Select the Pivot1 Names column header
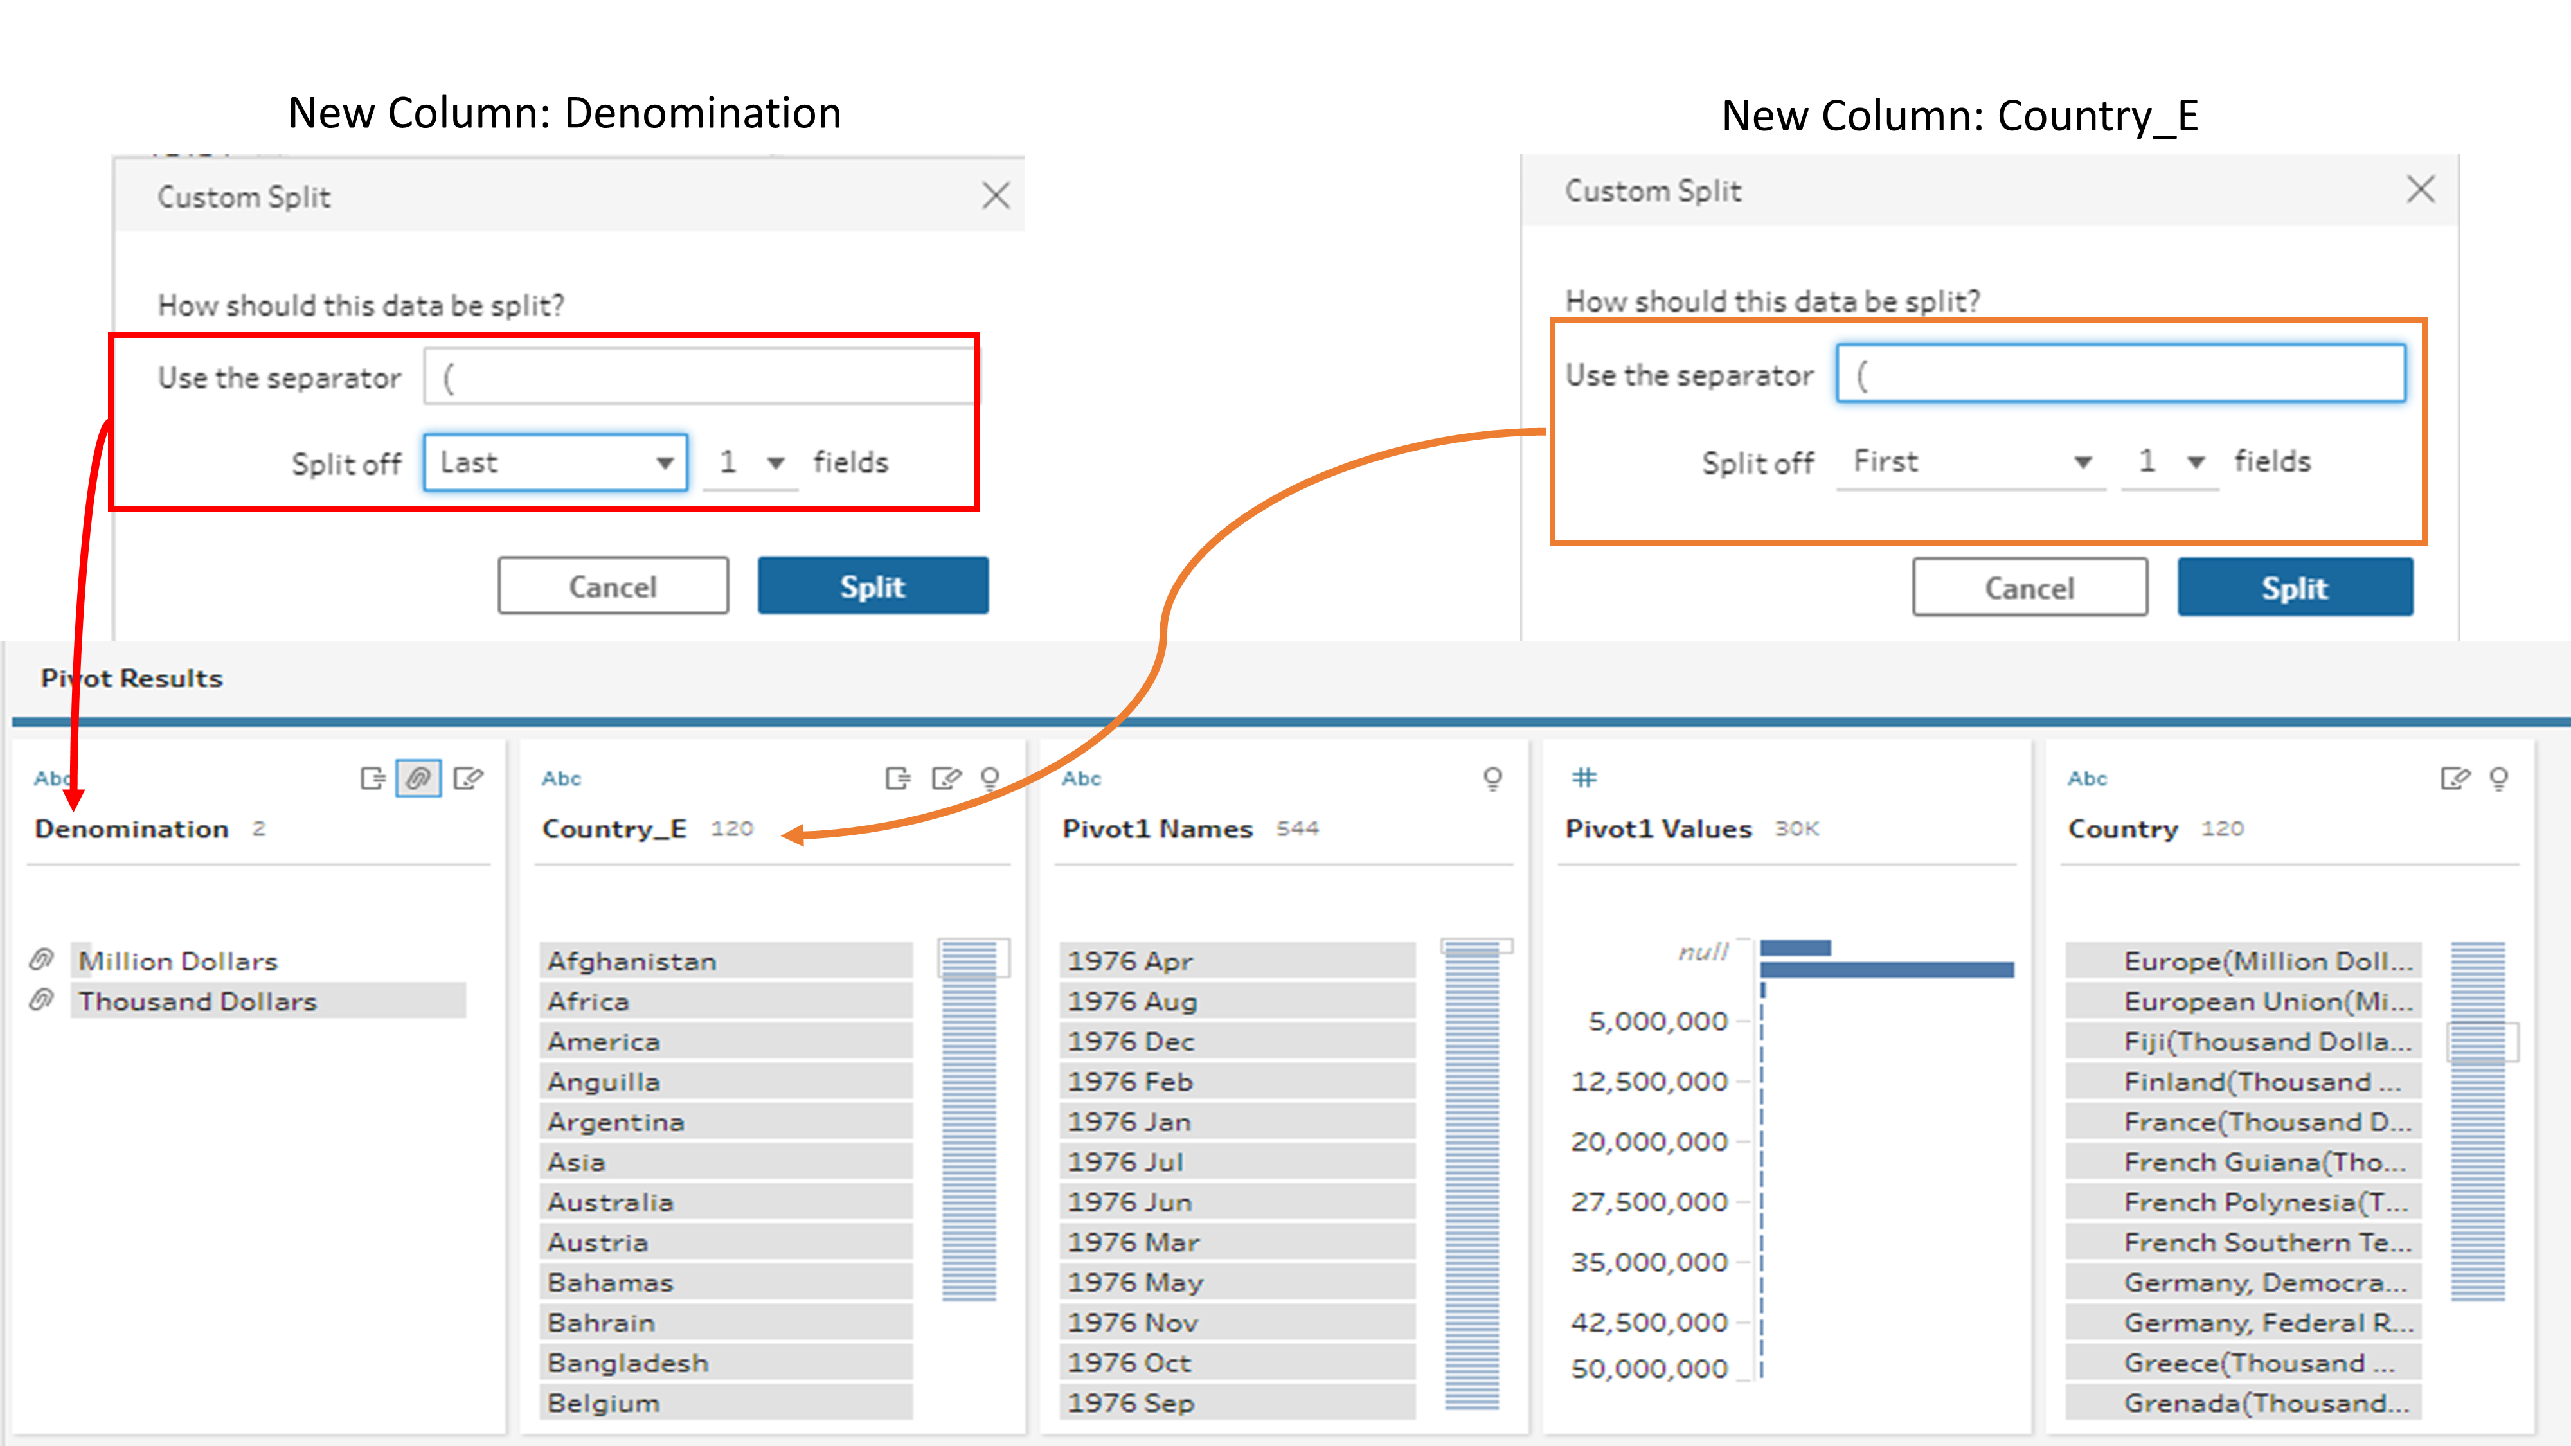This screenshot has width=2571, height=1446. 1158,829
